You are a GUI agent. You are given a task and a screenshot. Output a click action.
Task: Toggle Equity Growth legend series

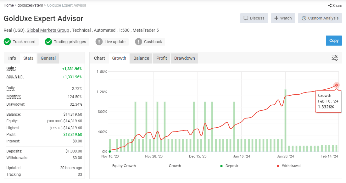point(121,166)
